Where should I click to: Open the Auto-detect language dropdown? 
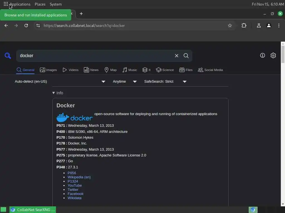click(x=60, y=82)
